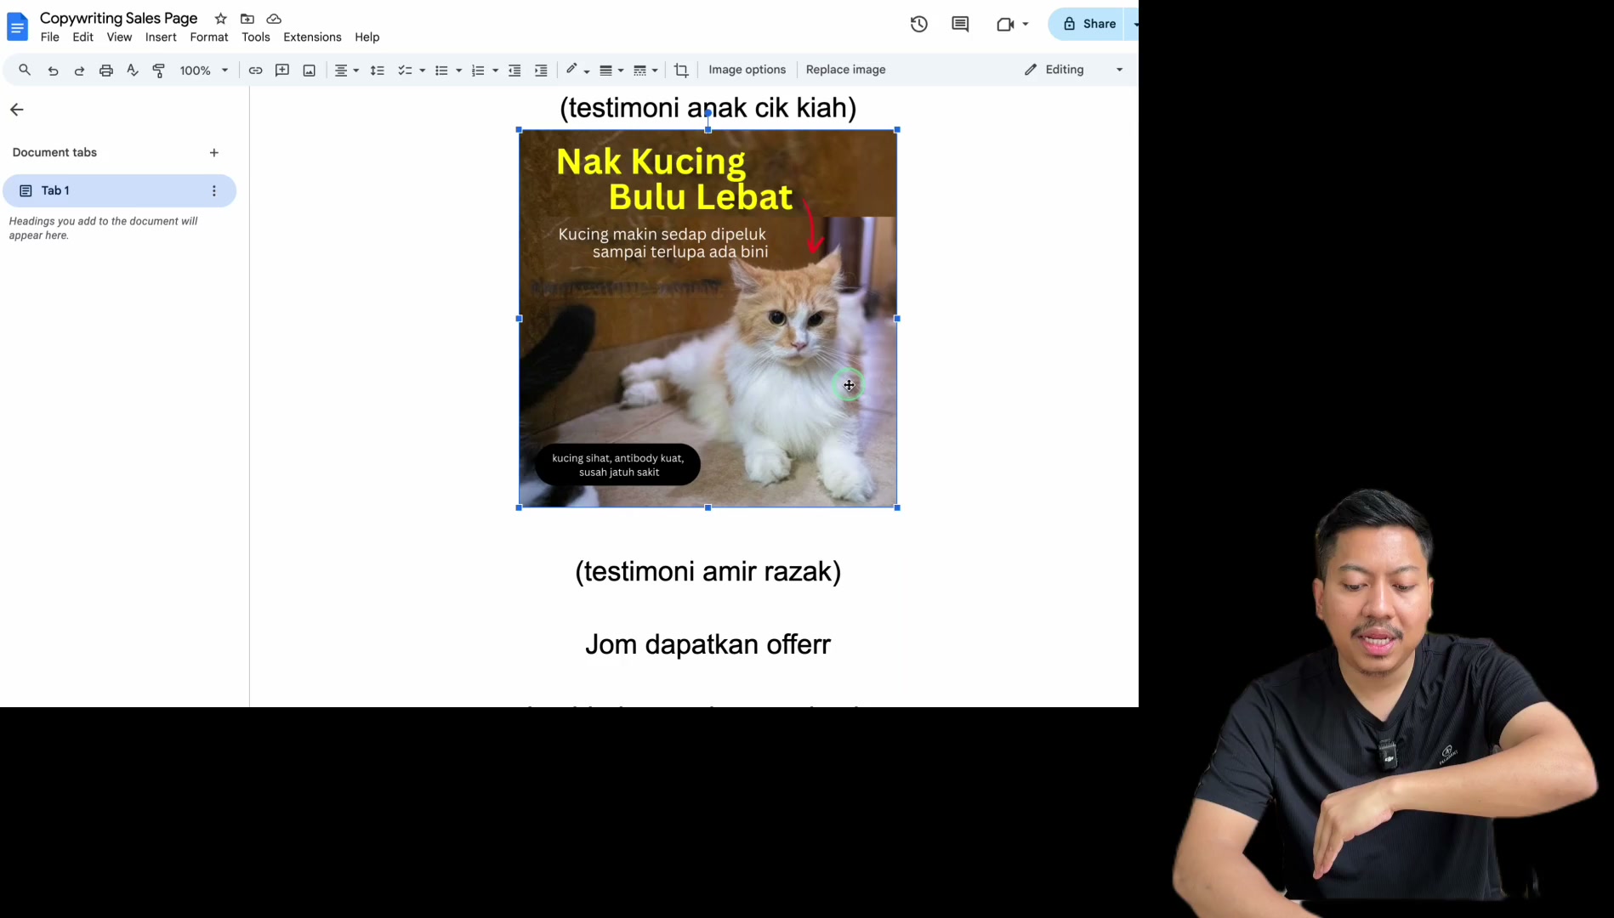Print the document
This screenshot has width=1614, height=918.
pyautogui.click(x=106, y=71)
